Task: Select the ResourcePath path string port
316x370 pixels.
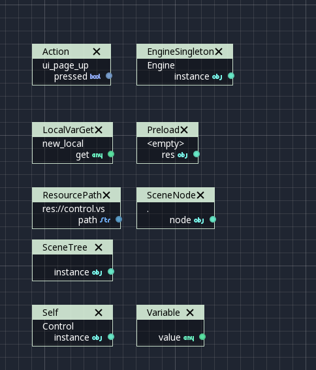Action: pyautogui.click(x=119, y=219)
